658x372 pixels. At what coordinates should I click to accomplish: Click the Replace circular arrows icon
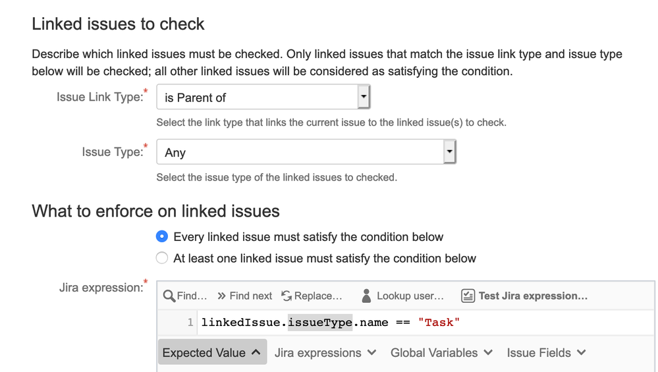[287, 296]
